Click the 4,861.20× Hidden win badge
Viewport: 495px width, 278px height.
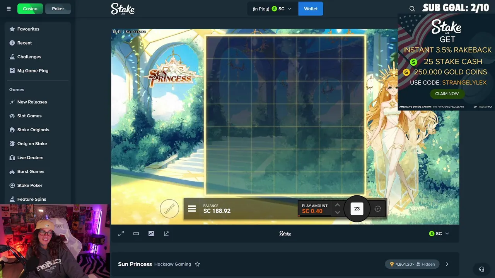click(x=412, y=264)
